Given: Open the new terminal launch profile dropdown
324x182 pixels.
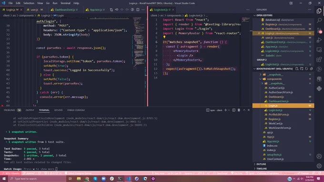Looking at the screenshot, I should click(x=229, y=110).
